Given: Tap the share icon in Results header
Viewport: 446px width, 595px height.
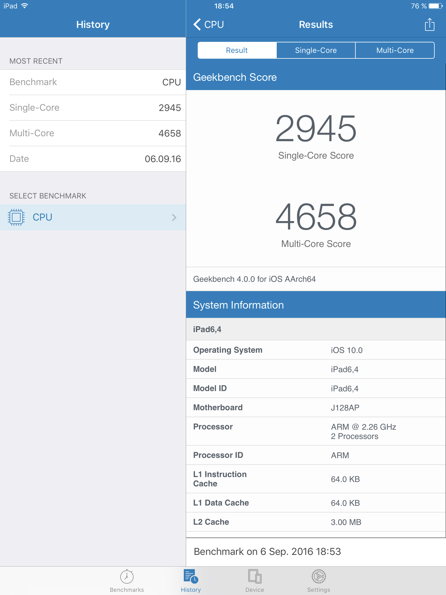Looking at the screenshot, I should (x=429, y=24).
